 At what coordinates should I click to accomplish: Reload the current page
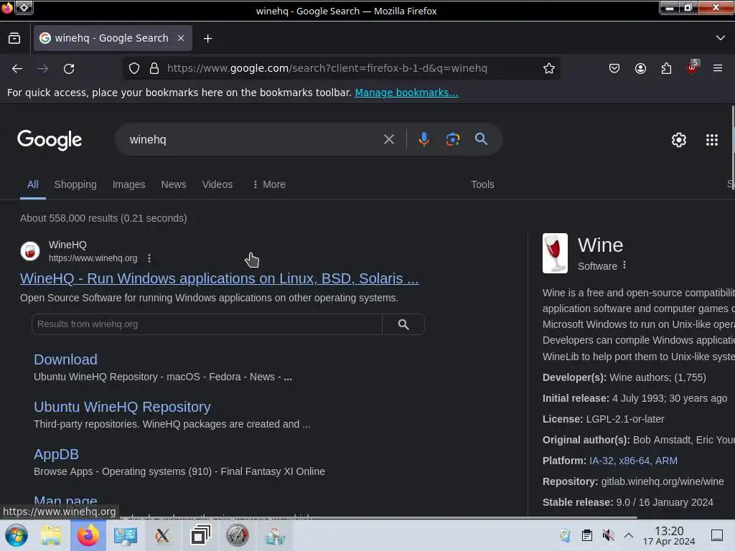69,68
